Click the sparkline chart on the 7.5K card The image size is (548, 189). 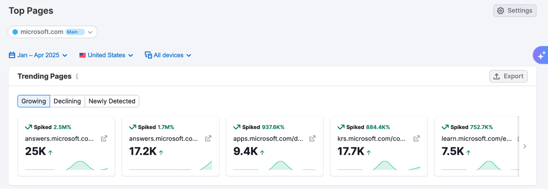pos(480,165)
